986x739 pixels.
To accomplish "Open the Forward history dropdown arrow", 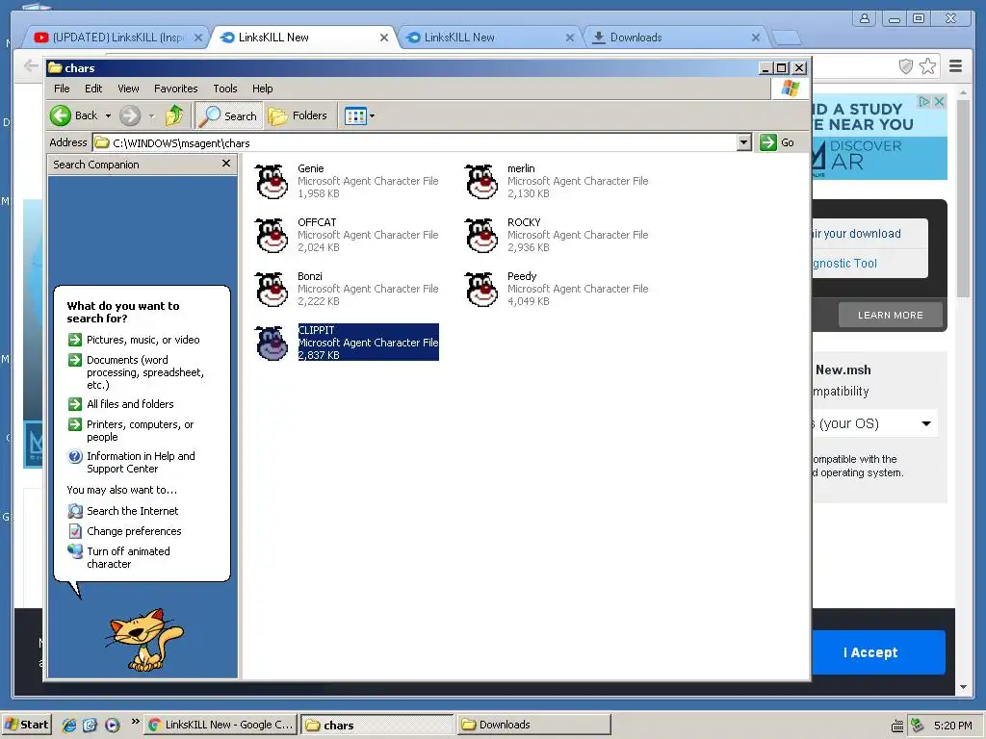I will coord(151,116).
